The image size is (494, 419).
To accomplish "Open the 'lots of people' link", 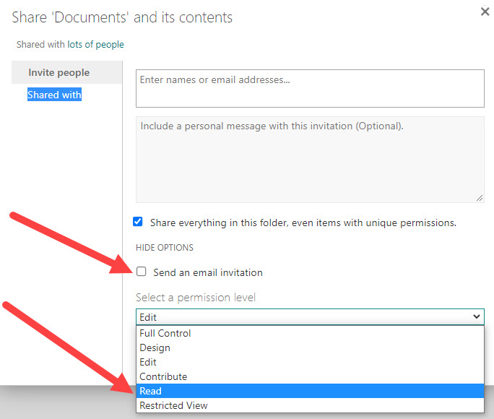I will coord(95,44).
